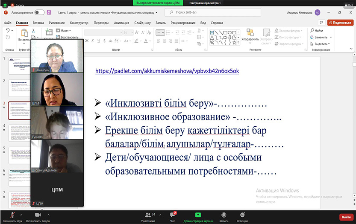Expand audio options arrow beside microphone

[22, 215]
